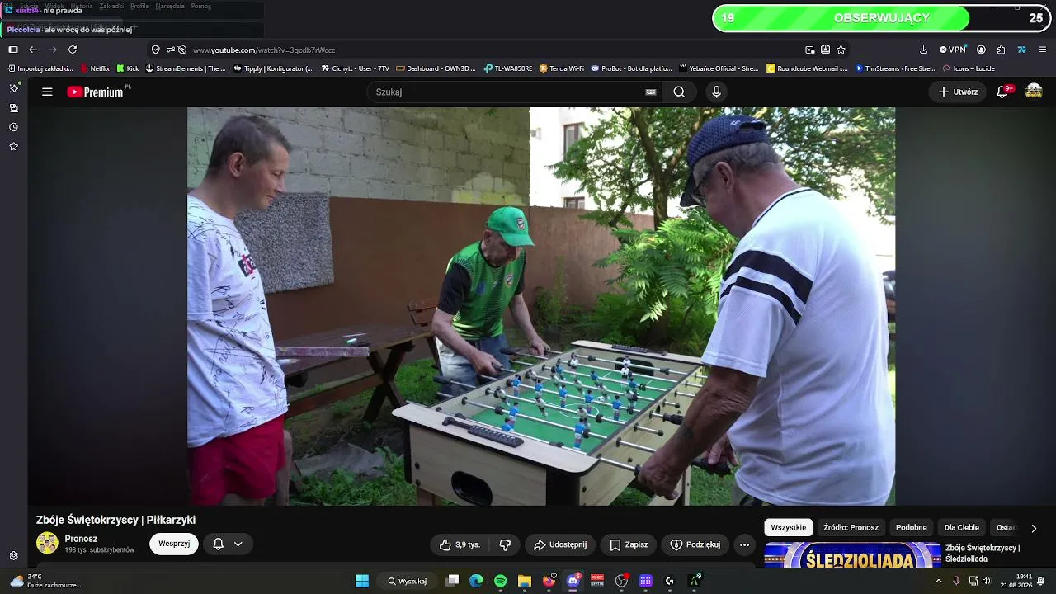The width and height of the screenshot is (1056, 594).
Task: Go back to the previous page
Action: pyautogui.click(x=33, y=49)
